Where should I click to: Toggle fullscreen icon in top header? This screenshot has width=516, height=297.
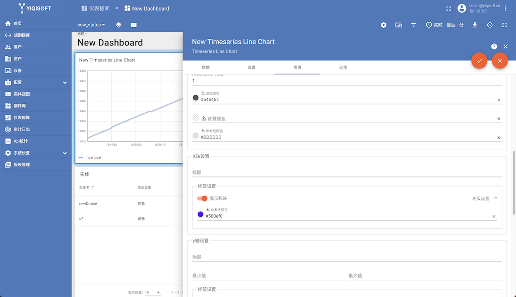click(448, 9)
